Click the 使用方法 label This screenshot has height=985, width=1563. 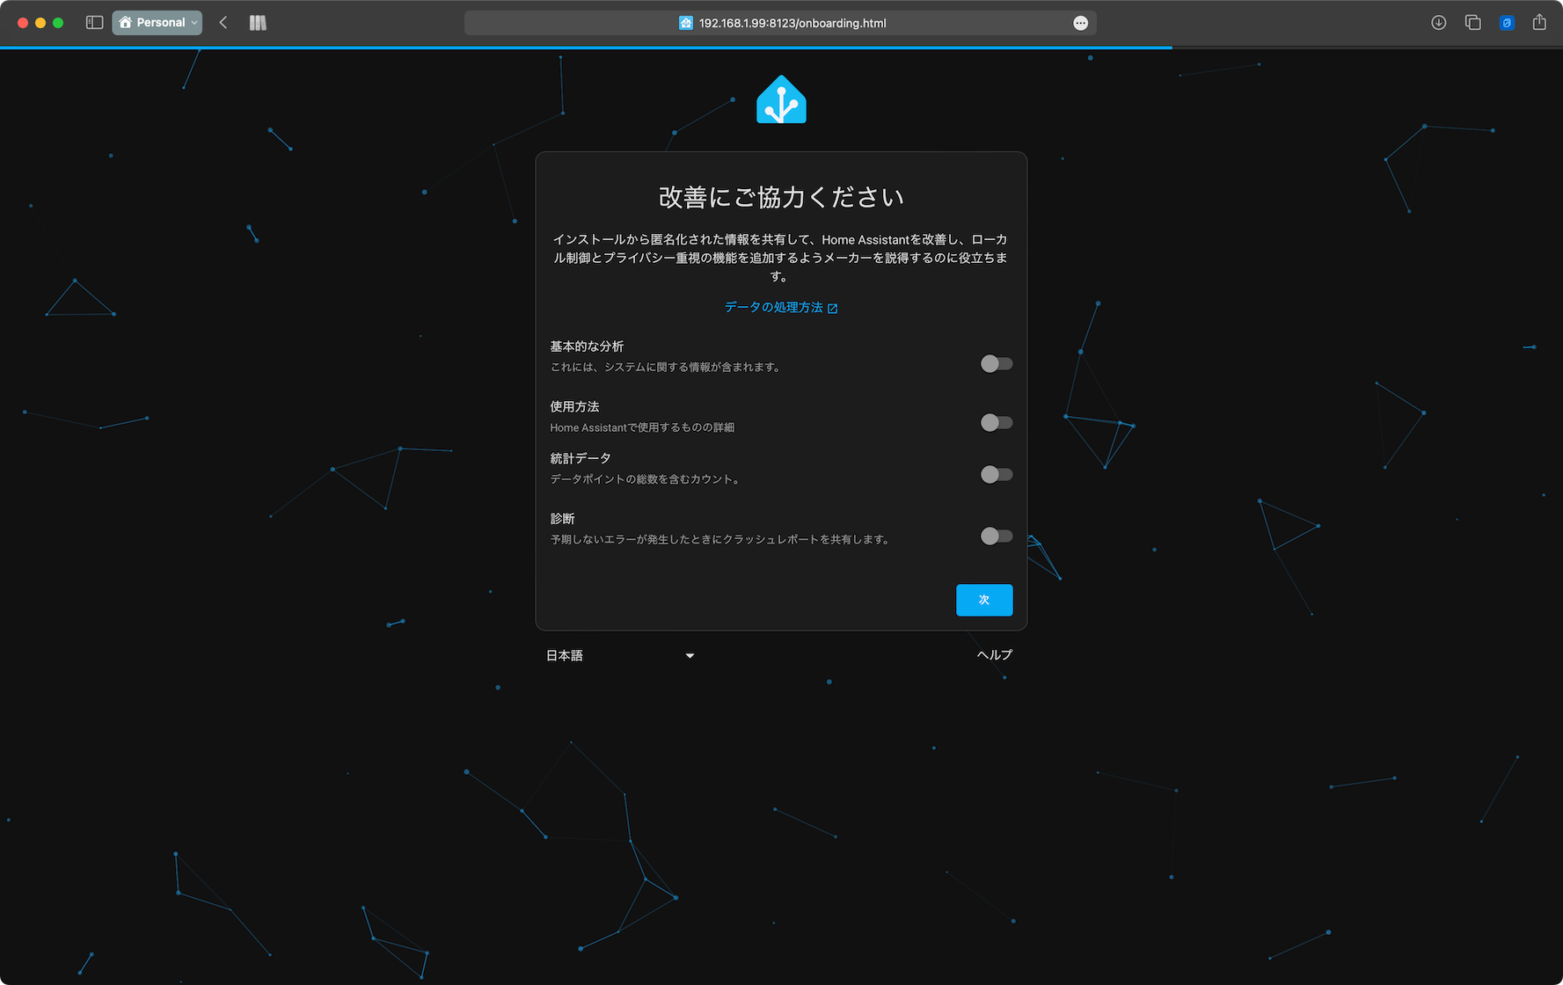click(574, 406)
